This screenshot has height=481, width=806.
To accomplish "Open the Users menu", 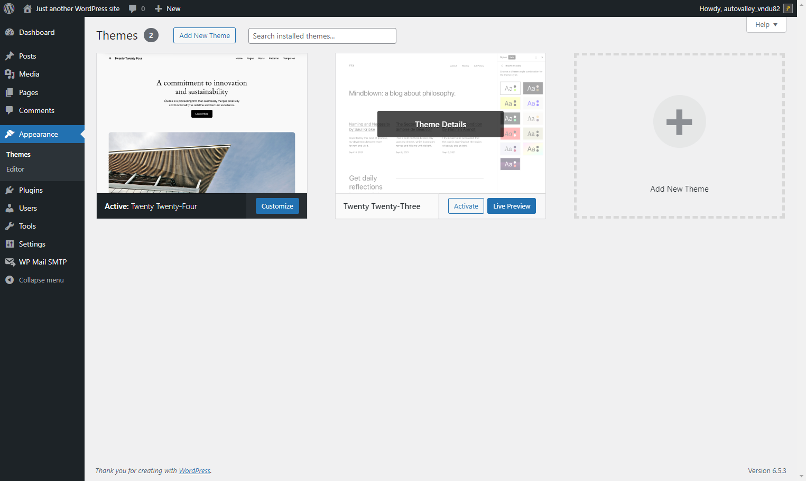I will [42, 208].
